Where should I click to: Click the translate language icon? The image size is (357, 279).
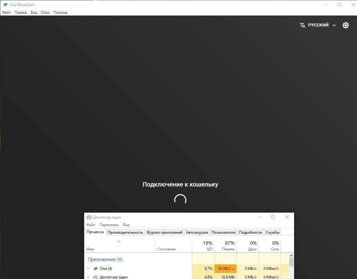302,25
